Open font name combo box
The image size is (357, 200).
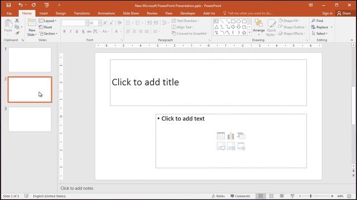click(x=75, y=23)
